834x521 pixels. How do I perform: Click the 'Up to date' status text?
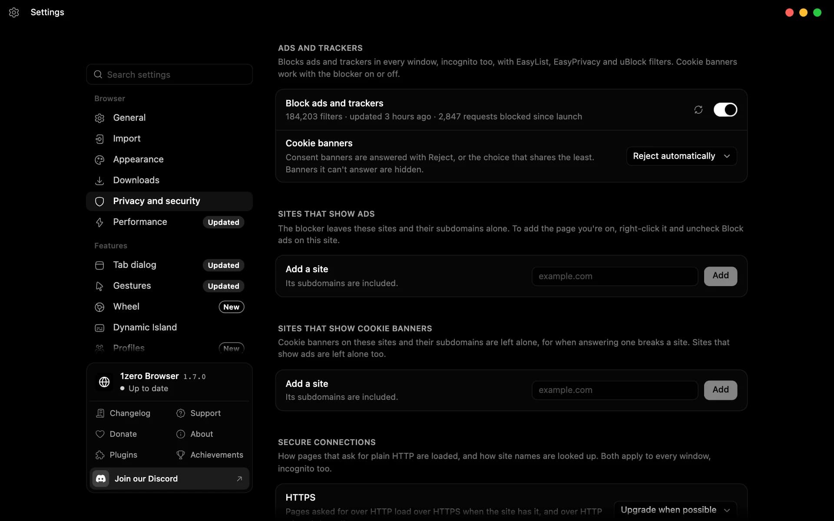pyautogui.click(x=148, y=389)
